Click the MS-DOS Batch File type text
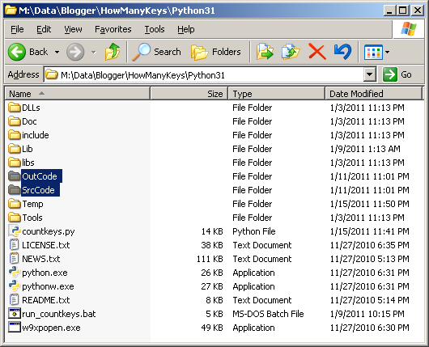 coord(268,314)
